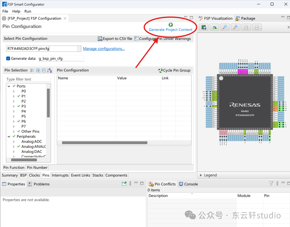290x227 pixels.
Task: Expand the Analog:ADC node
Action: point(14,142)
